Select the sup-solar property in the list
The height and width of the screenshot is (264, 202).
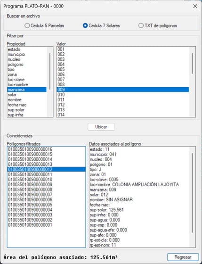[27, 110]
